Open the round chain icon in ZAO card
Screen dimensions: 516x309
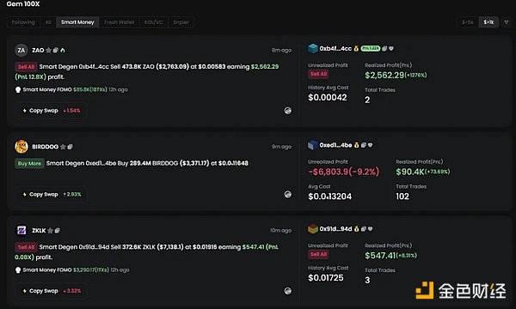click(288, 111)
